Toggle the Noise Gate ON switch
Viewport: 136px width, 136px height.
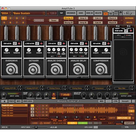pos(54,98)
